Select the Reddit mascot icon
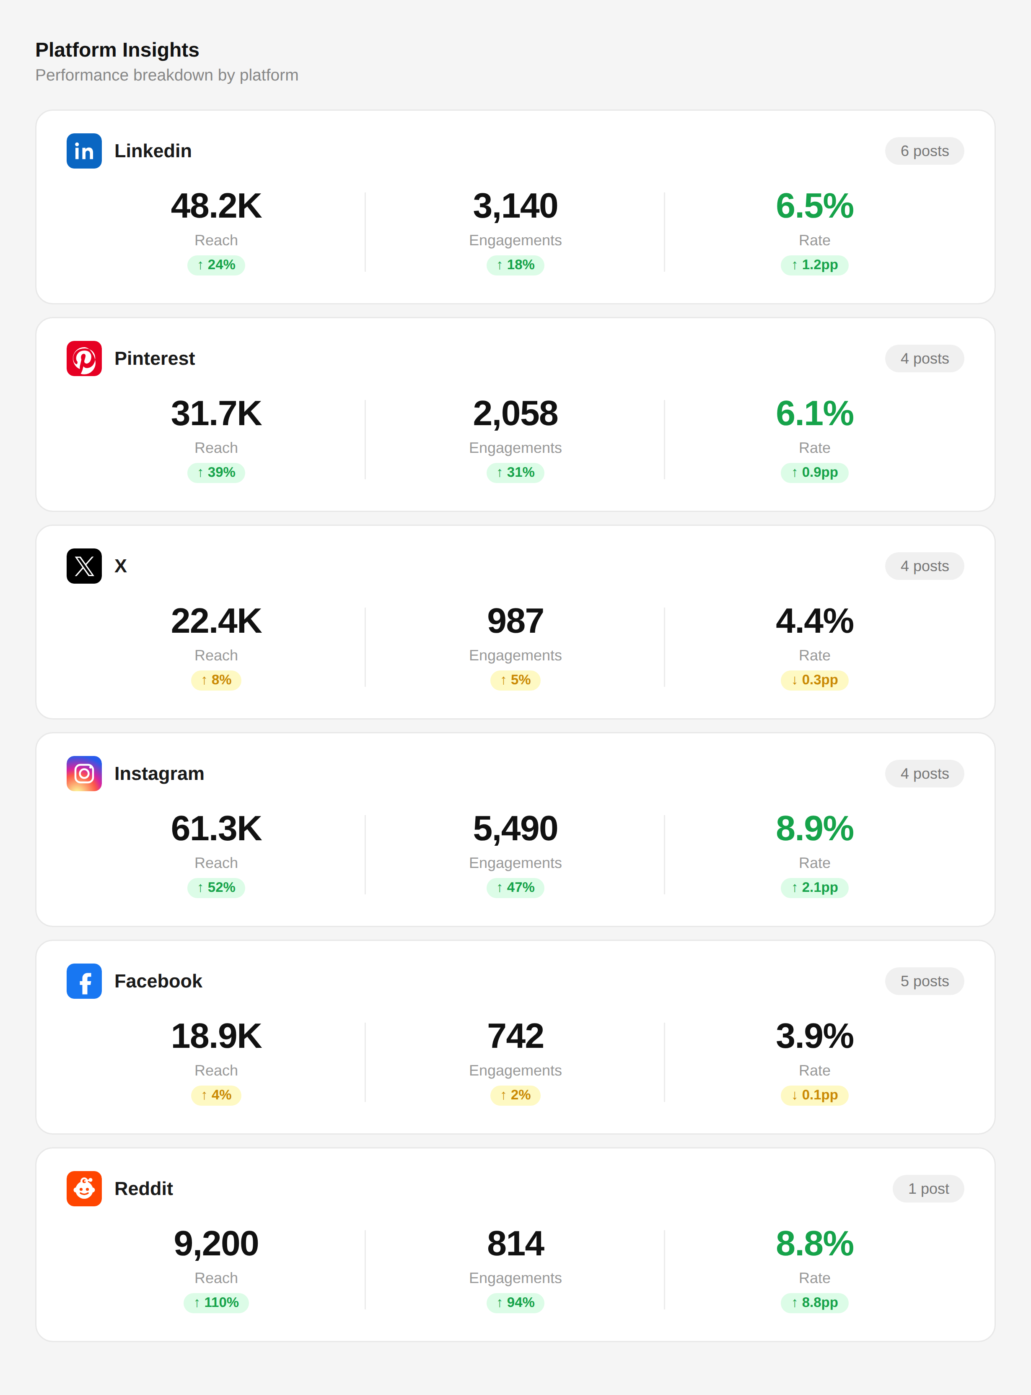The width and height of the screenshot is (1031, 1395). point(84,1189)
